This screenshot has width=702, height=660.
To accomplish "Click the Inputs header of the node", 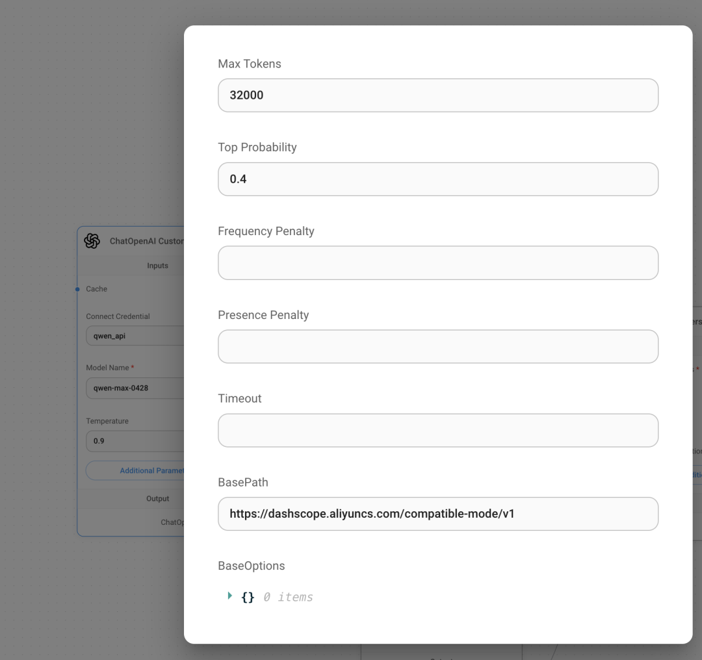I will tap(157, 265).
